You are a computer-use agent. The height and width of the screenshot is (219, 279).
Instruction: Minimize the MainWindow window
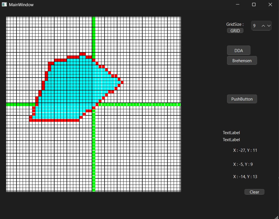click(237, 4)
